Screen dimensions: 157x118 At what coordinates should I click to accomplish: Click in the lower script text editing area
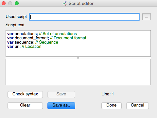coord(78,72)
